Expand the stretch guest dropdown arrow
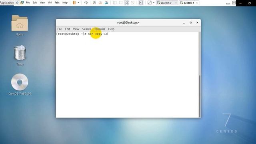 [154, 3]
